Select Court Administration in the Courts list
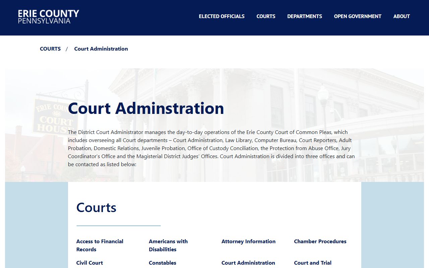The height and width of the screenshot is (268, 429). 248,263
